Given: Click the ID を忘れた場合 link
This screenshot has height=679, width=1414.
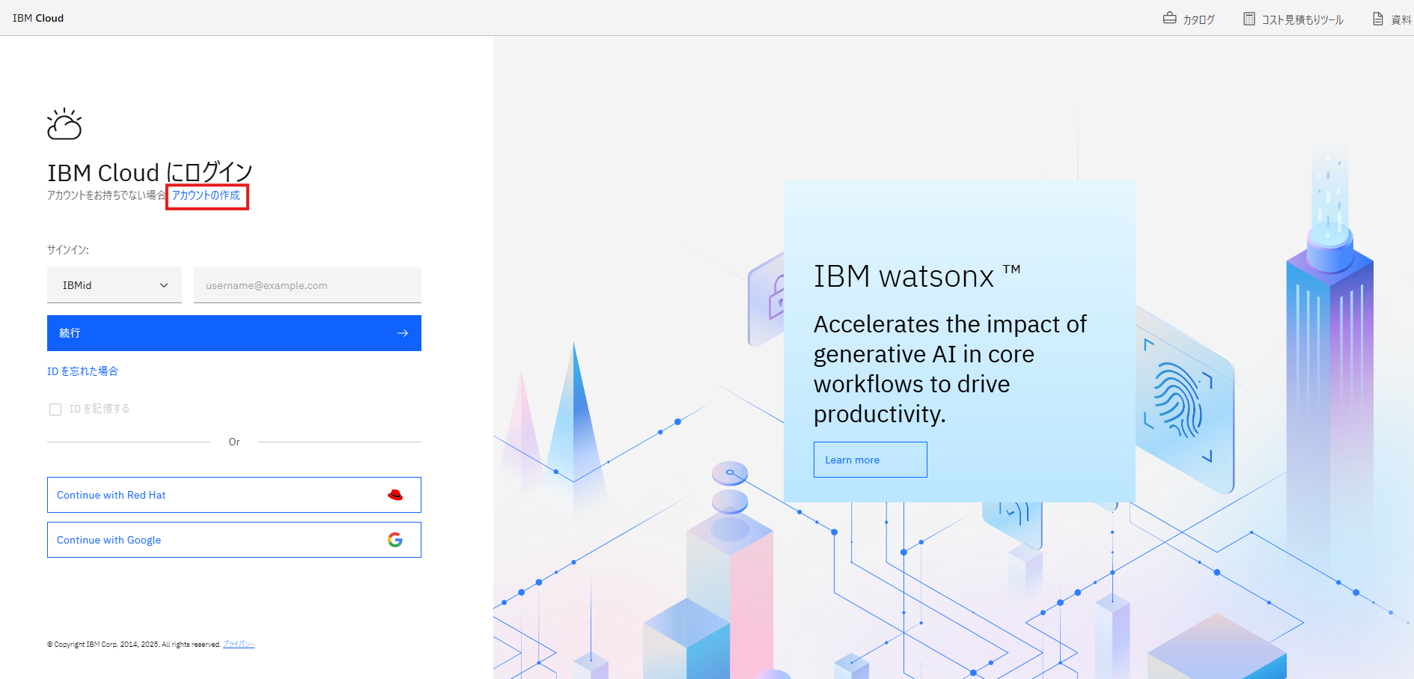Looking at the screenshot, I should 82,371.
